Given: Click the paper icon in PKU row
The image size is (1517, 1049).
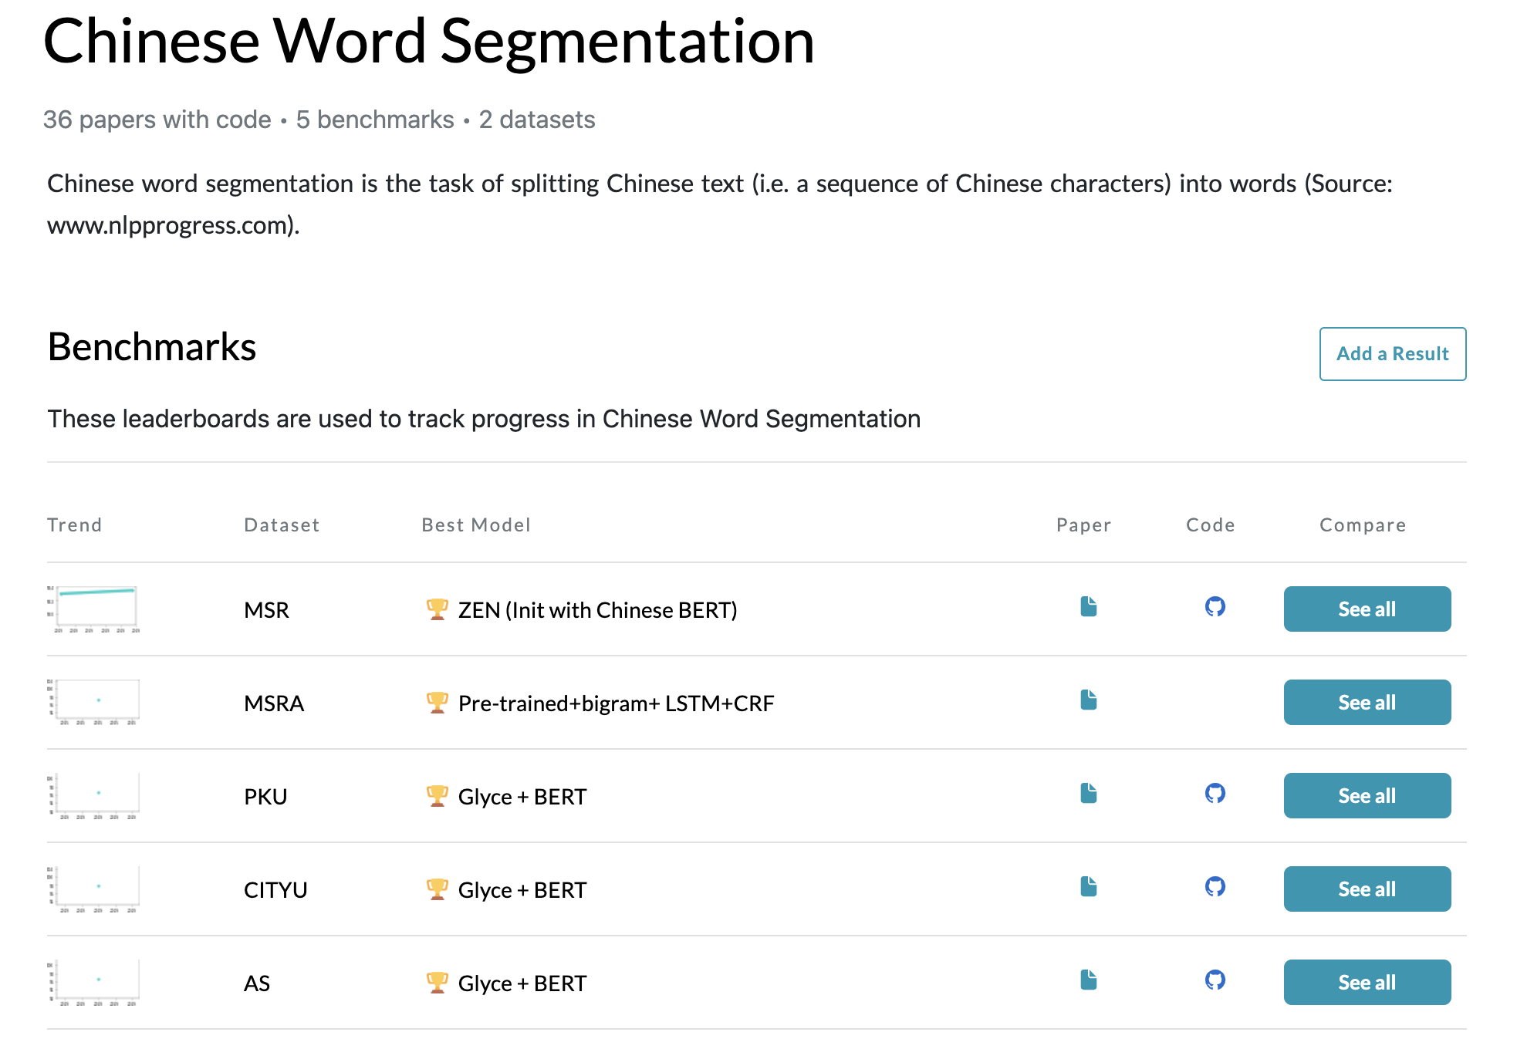Looking at the screenshot, I should click(1088, 794).
